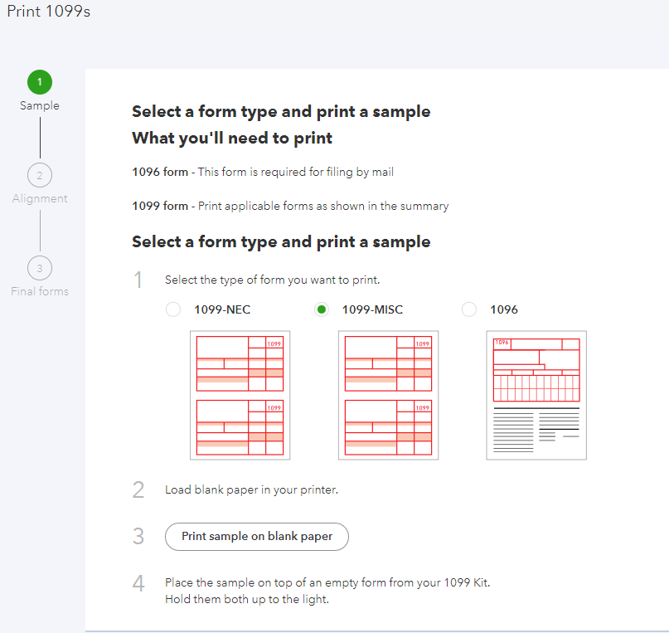Click the step 3 circle indicator
669x633 pixels.
point(40,268)
